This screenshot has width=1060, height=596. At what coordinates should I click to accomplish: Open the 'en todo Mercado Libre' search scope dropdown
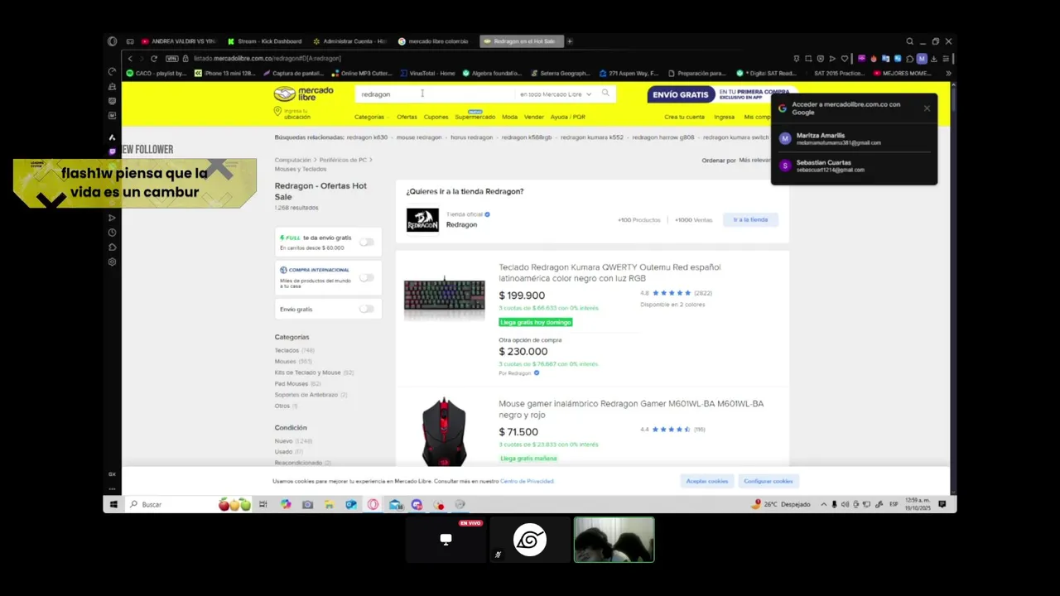point(555,94)
